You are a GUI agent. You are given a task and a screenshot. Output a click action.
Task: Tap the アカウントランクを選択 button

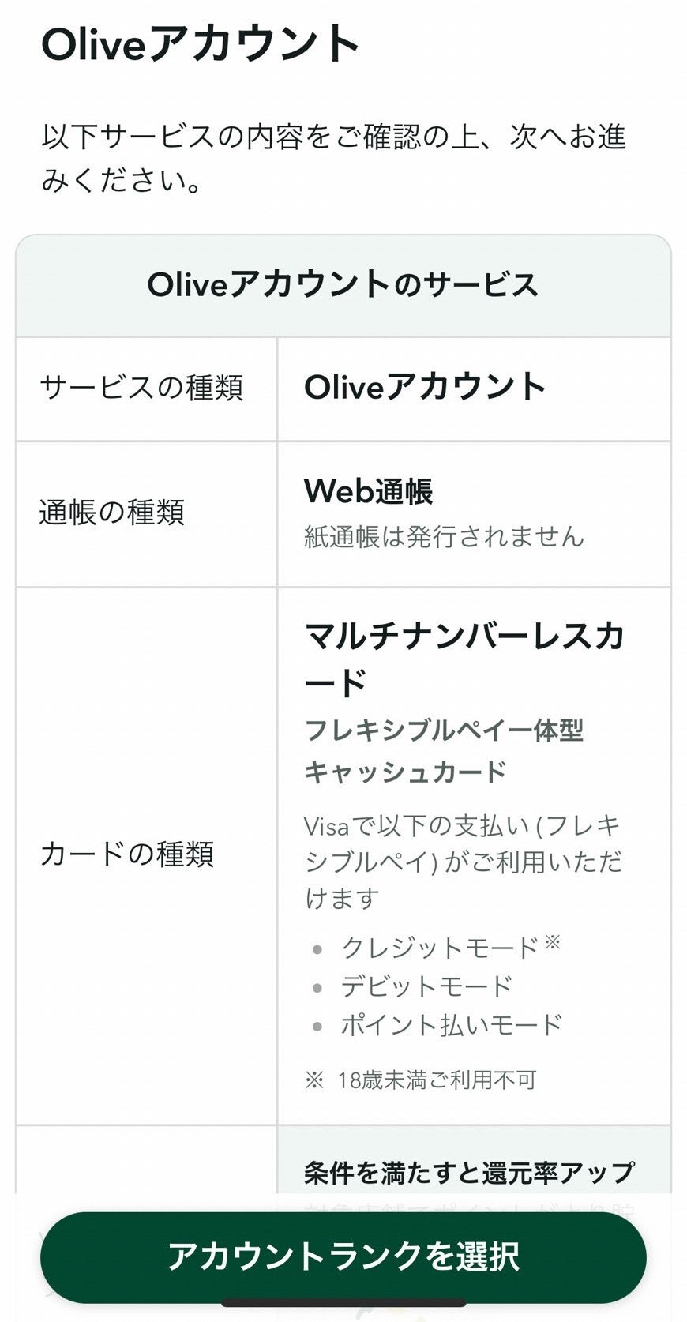coord(343,1254)
